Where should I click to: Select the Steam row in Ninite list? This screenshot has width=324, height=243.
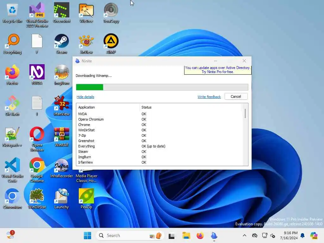pos(159,152)
